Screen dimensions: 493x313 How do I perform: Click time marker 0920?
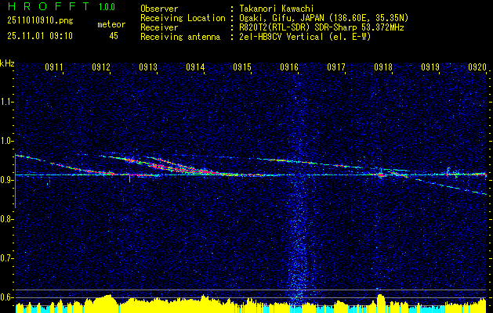pos(477,67)
